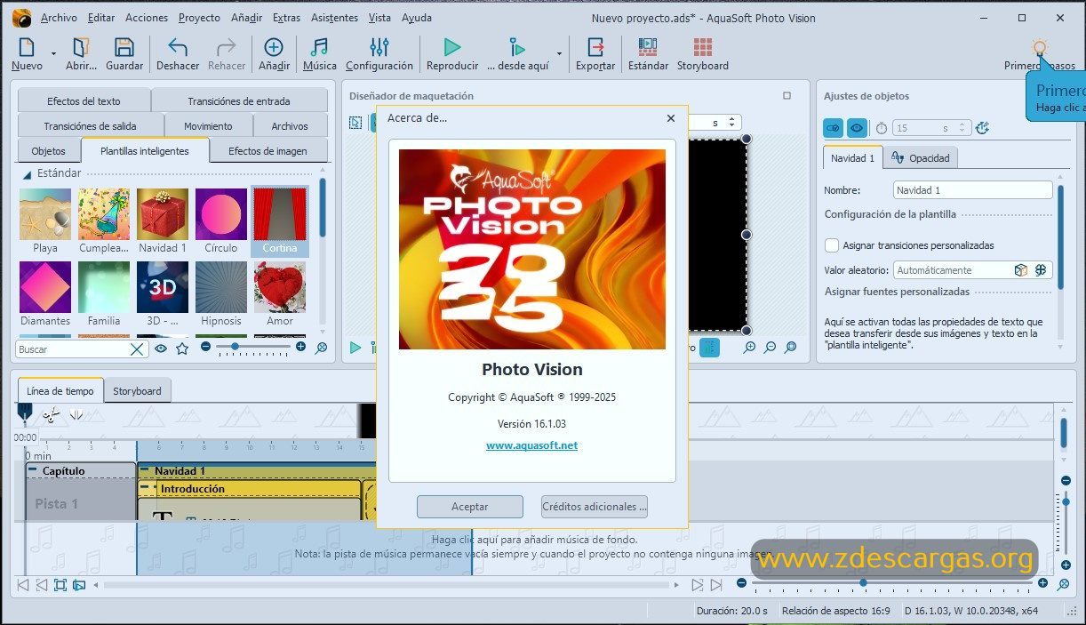Select the scissors cut tool in timeline
The width and height of the screenshot is (1086, 625).
(50, 414)
